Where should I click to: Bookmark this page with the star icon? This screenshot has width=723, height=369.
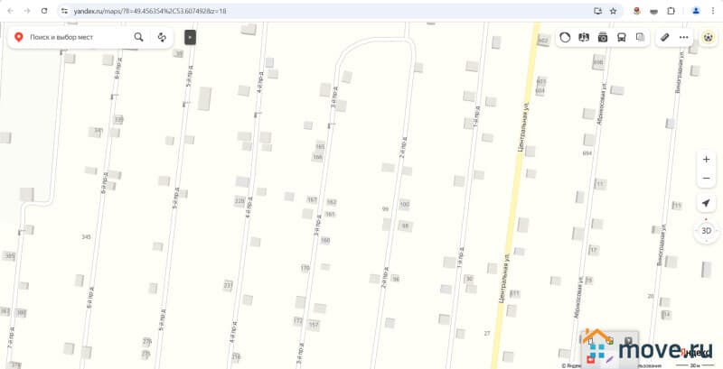tap(613, 11)
